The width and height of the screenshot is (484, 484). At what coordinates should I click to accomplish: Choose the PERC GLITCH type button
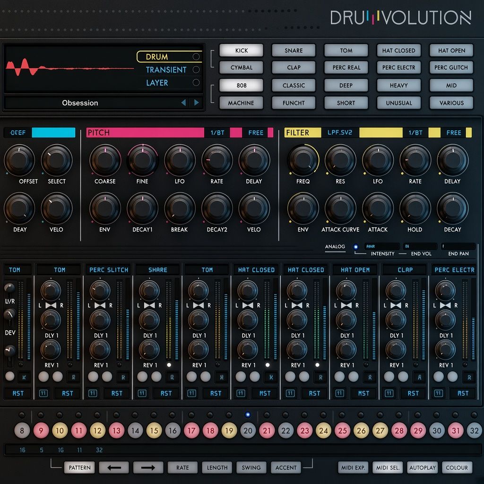(451, 67)
